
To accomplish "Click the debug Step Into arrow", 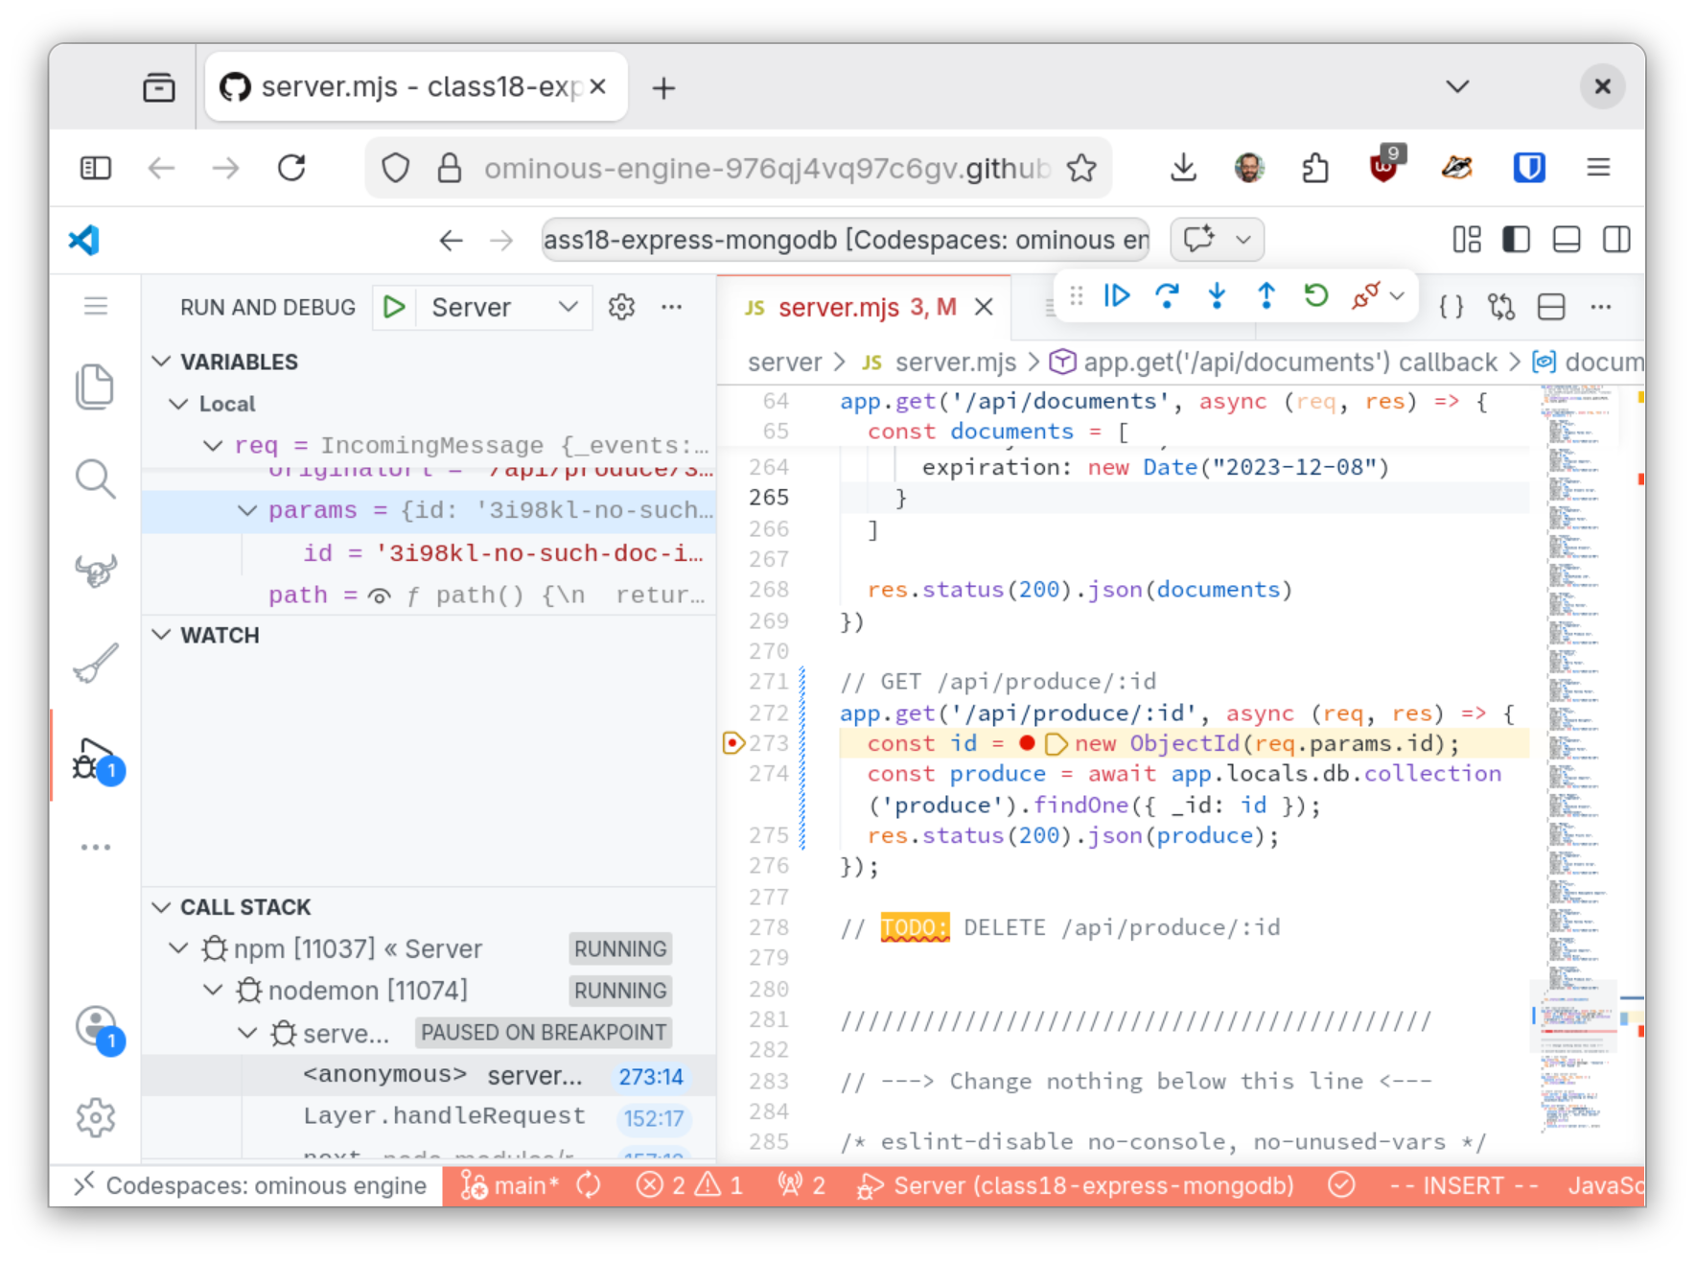I will pos(1217,295).
